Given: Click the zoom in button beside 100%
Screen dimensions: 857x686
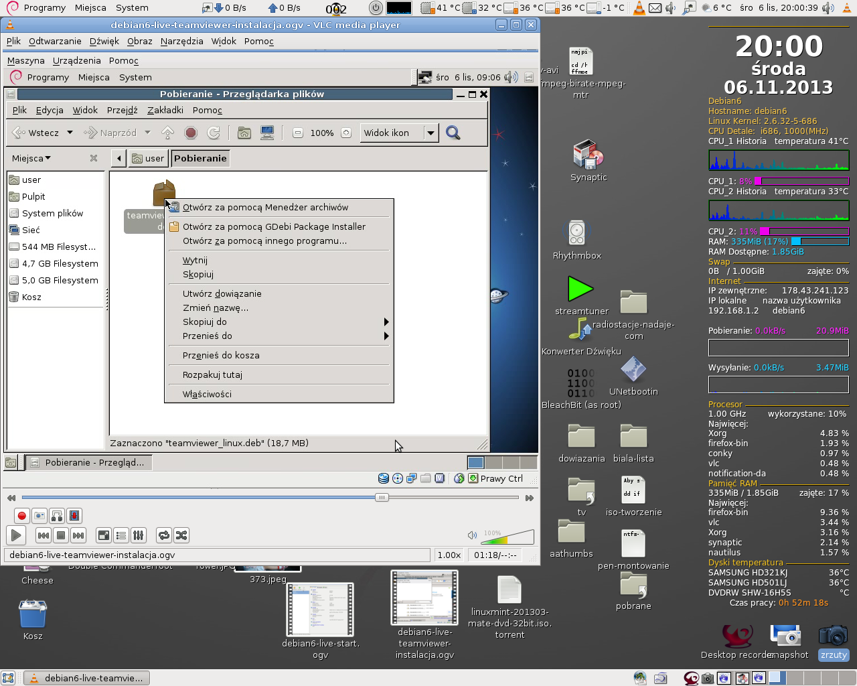Looking at the screenshot, I should point(346,133).
